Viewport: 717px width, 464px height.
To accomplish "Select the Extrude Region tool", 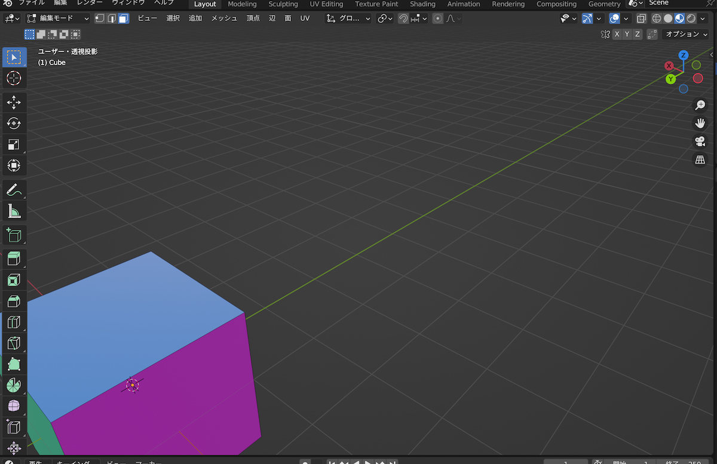I will [x=14, y=259].
